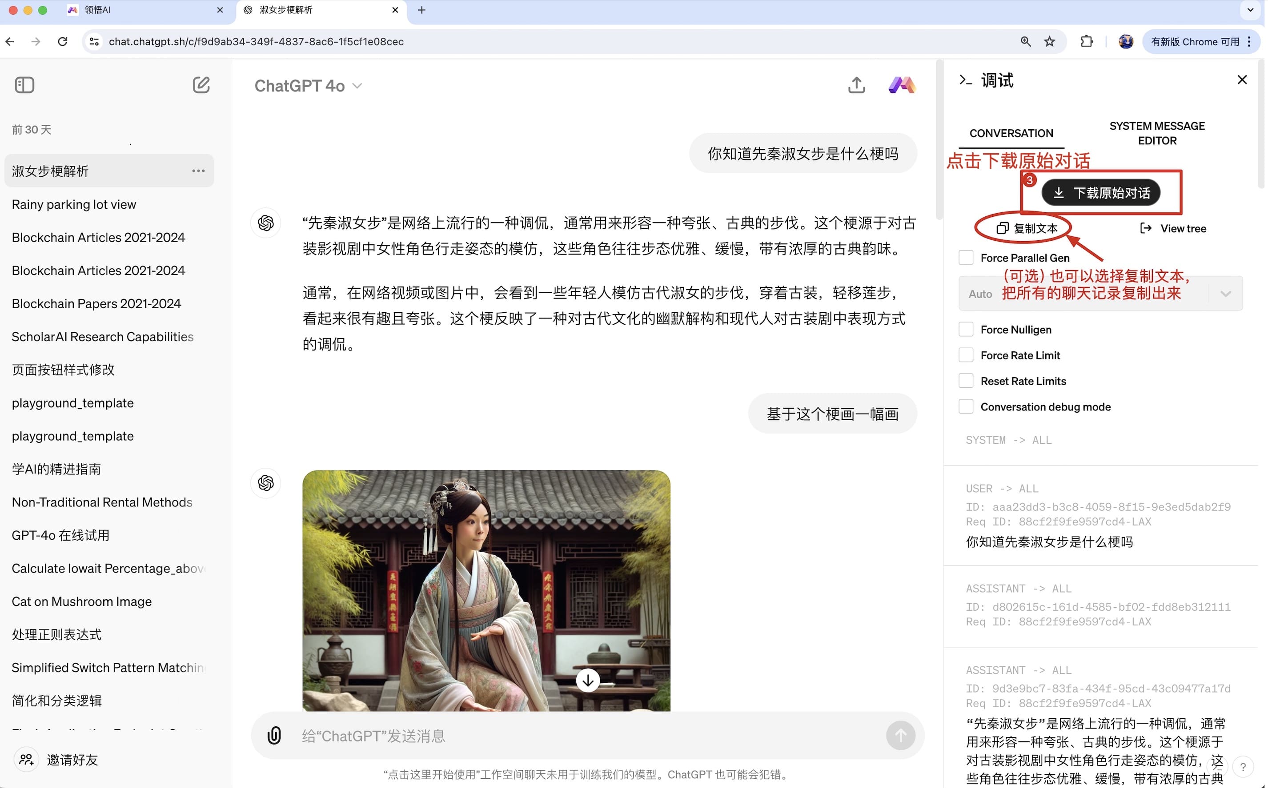Screen dimensions: 1268x788
Task: Switch to the SYSTEM MESSAGE EDITOR tab
Action: (1156, 133)
